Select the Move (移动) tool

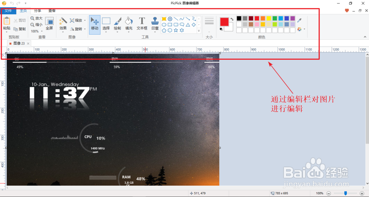(94, 24)
